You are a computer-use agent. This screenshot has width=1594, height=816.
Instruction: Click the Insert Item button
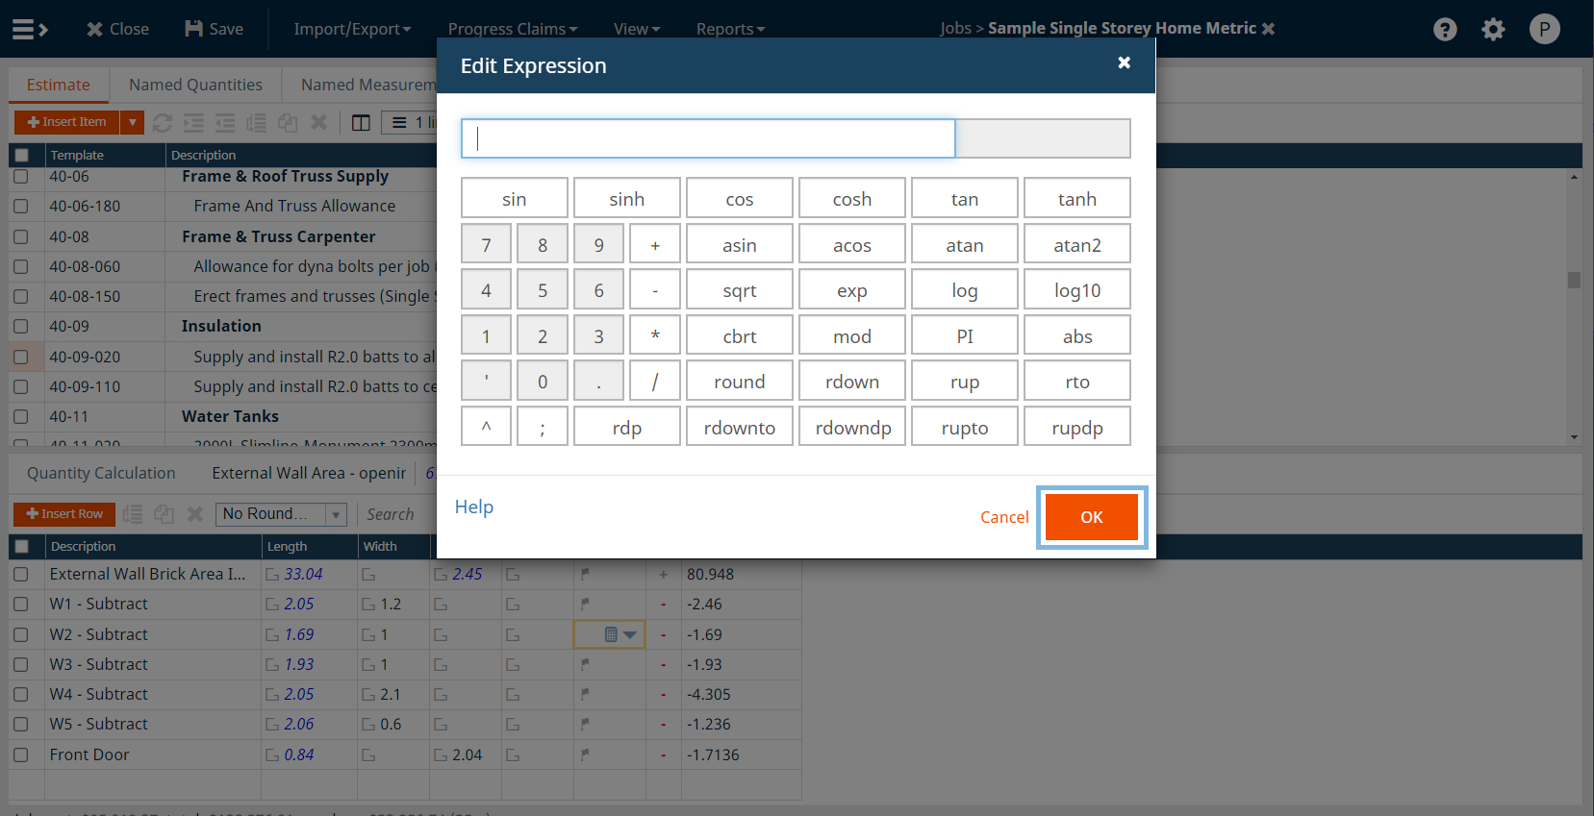coord(67,122)
